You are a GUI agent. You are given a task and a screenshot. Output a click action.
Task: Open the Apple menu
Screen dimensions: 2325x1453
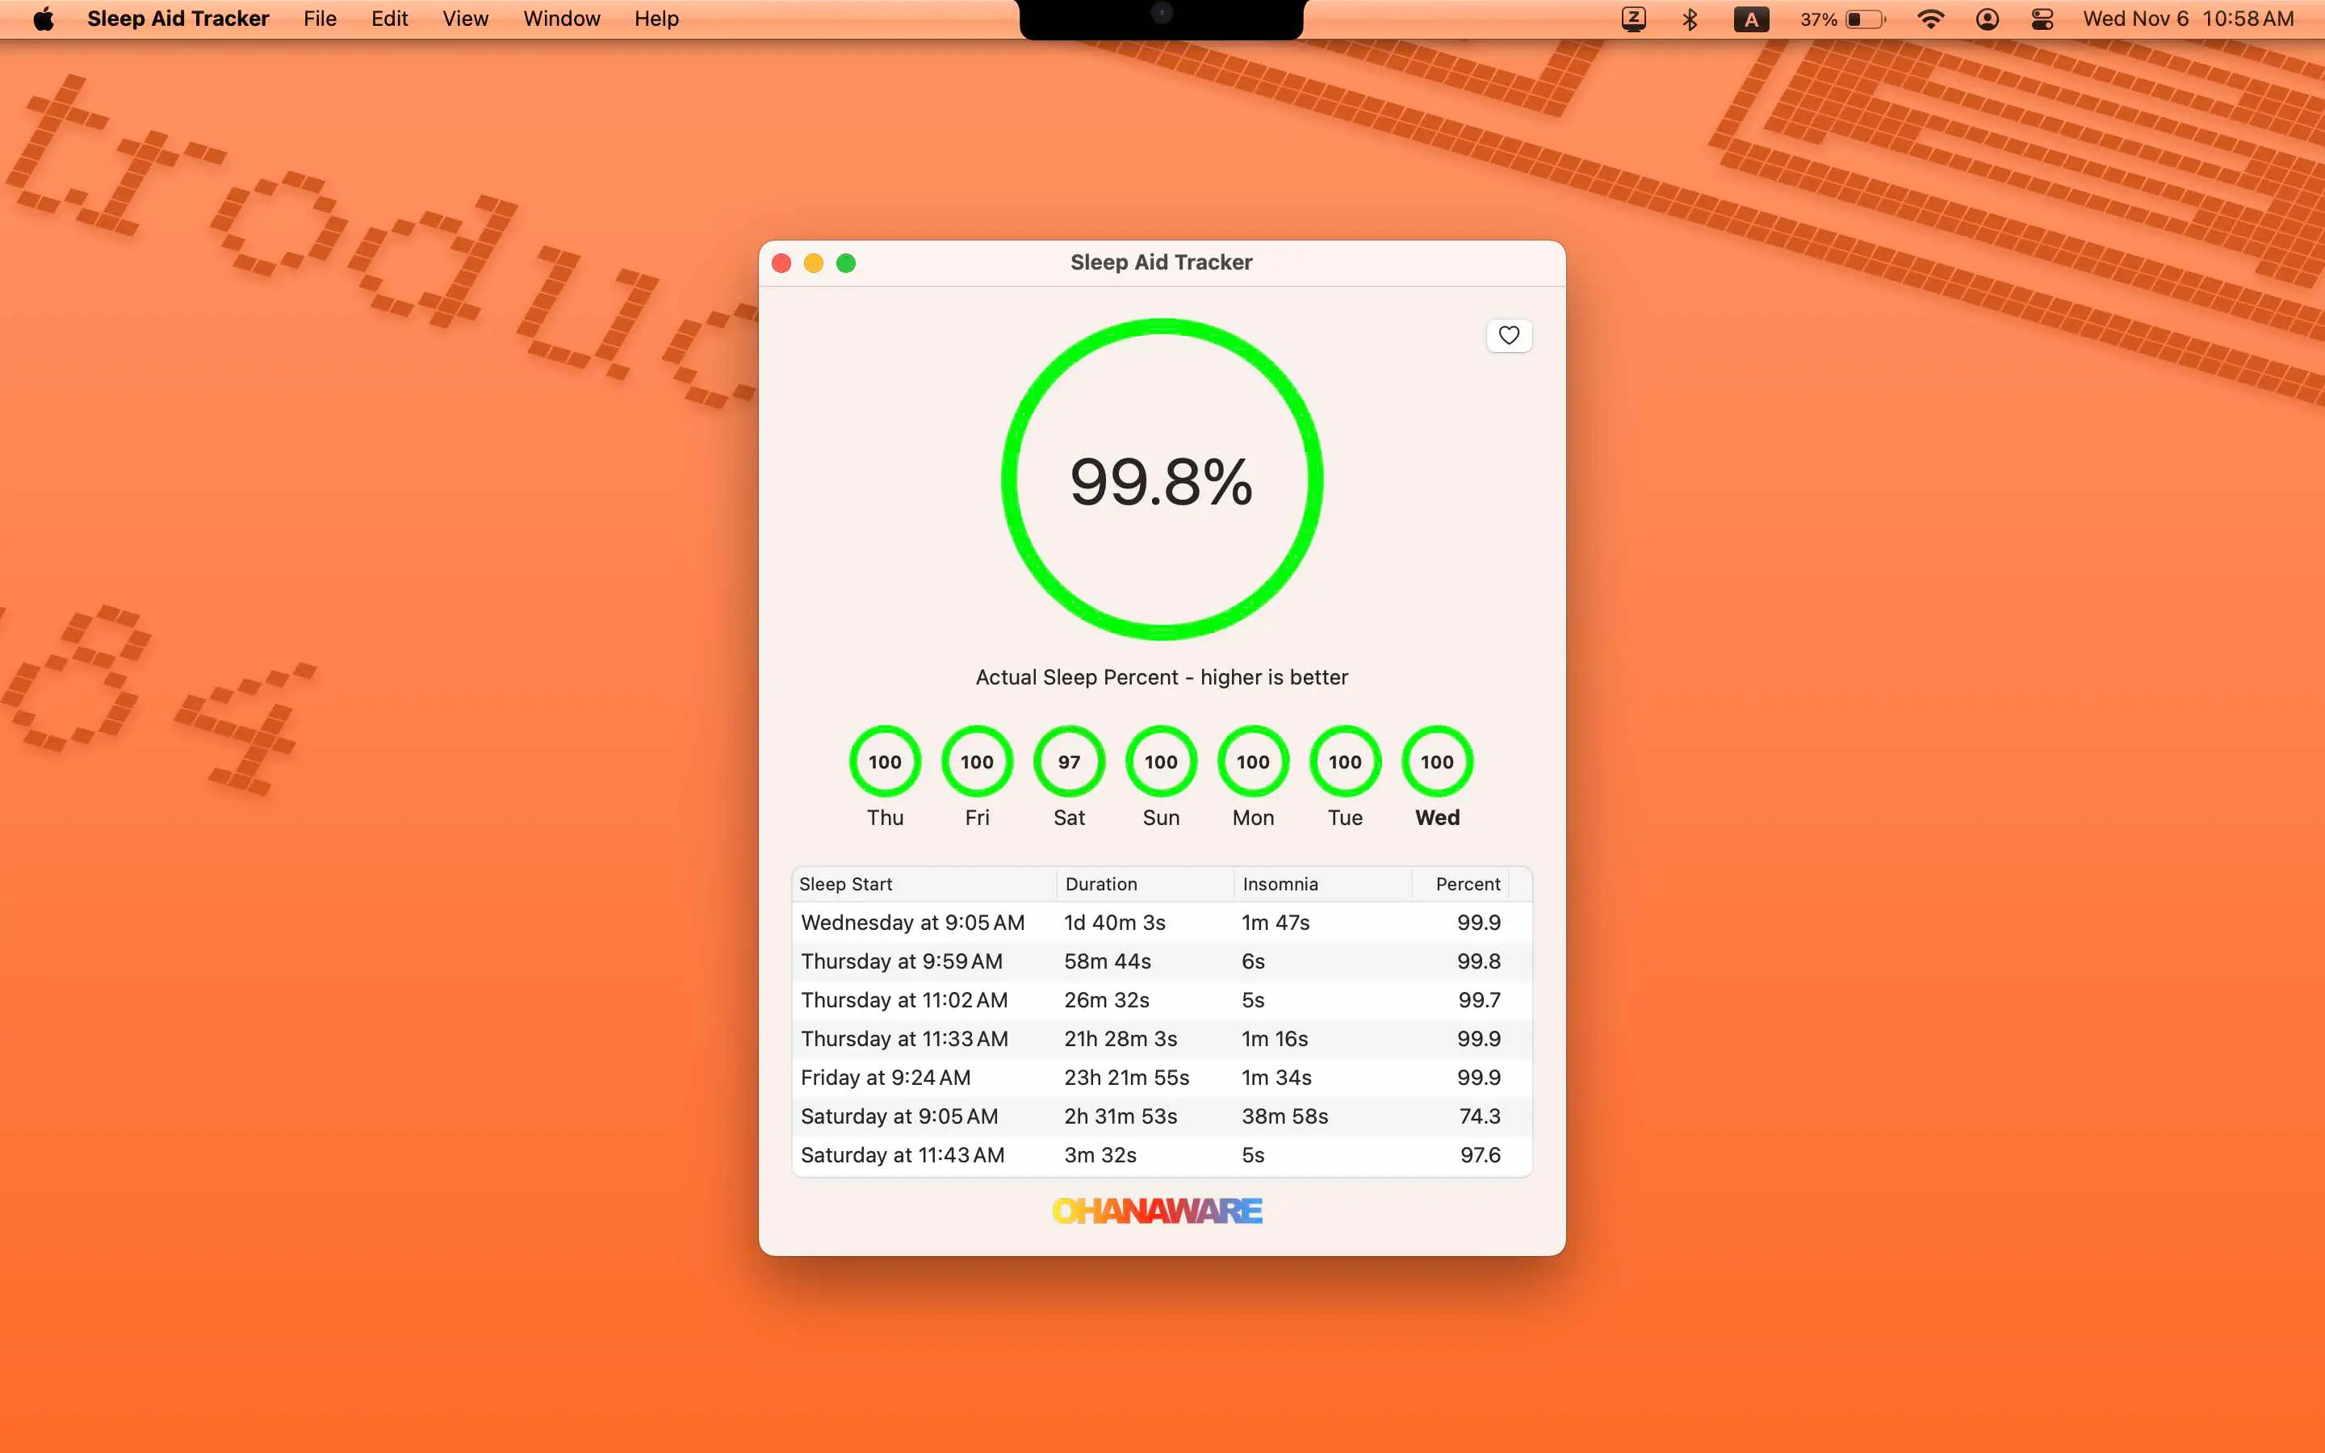(x=44, y=19)
